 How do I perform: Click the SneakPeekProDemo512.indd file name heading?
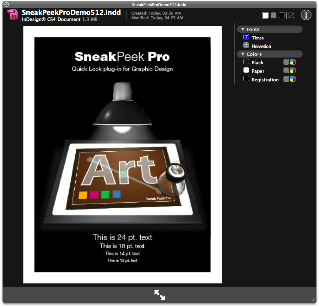[x=71, y=12]
